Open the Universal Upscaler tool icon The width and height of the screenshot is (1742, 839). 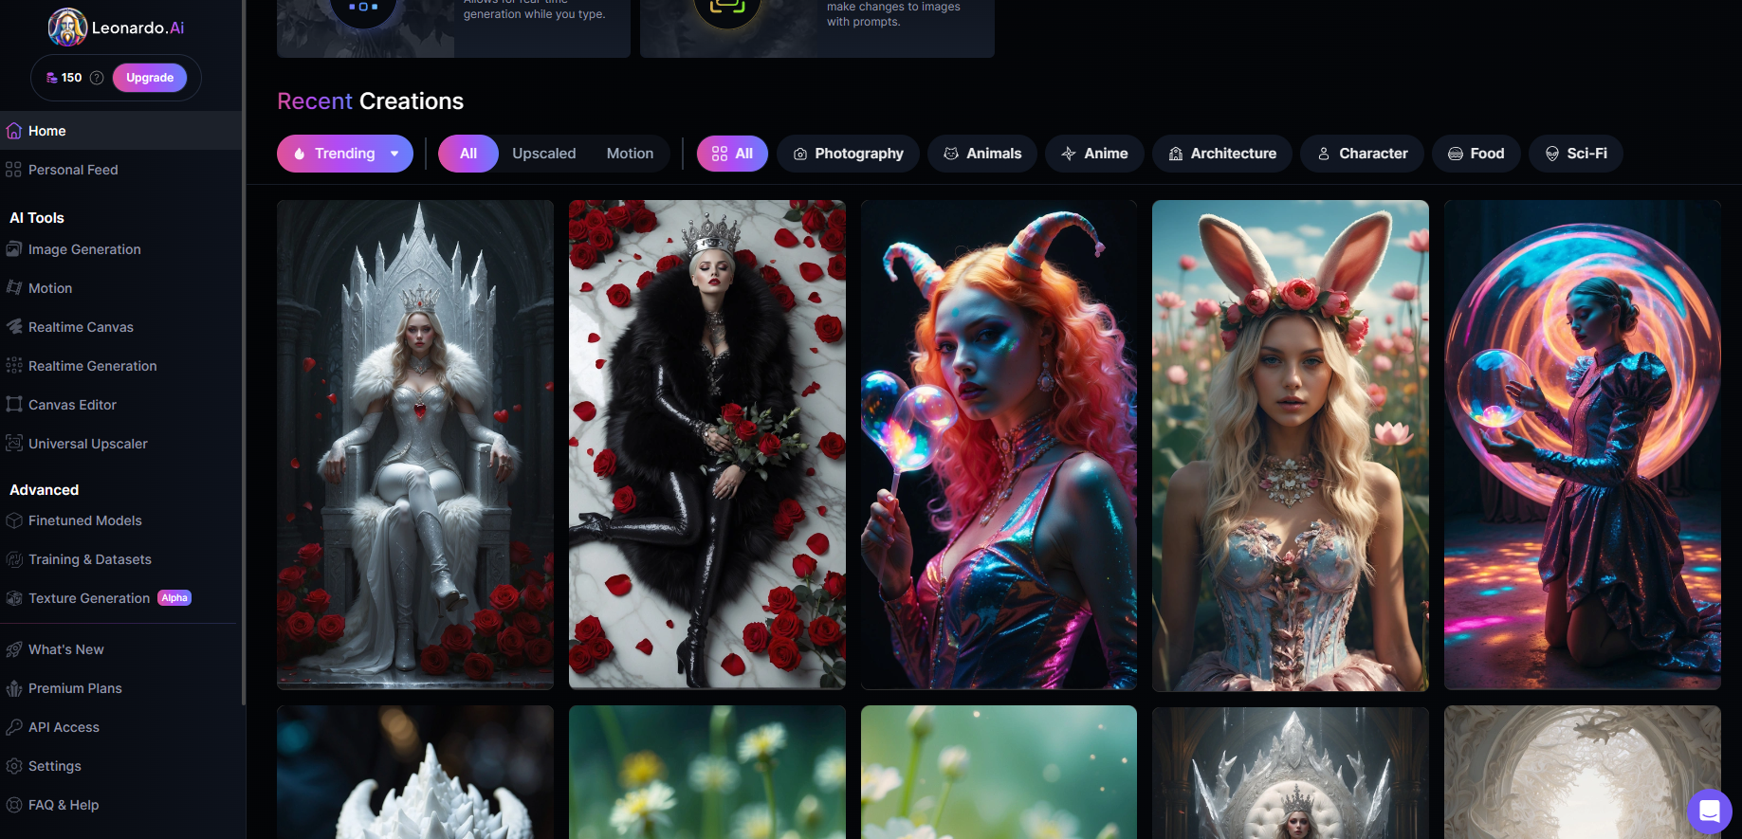point(14,444)
